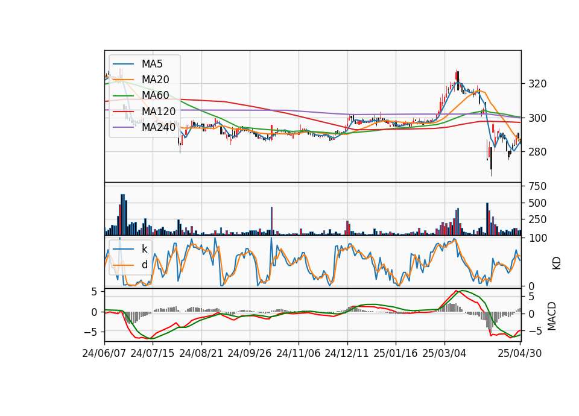Click the k legend label in KD panel
The height and width of the screenshot is (416, 579).
[144, 248]
